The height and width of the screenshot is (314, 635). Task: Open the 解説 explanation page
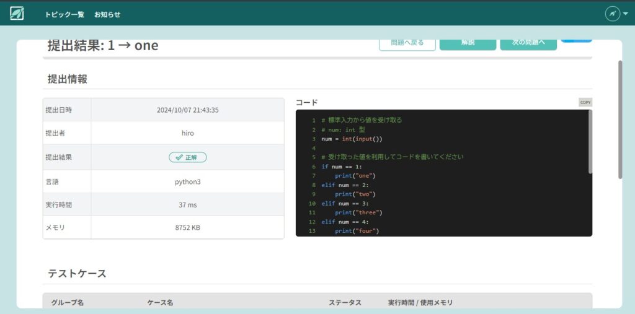(x=468, y=43)
